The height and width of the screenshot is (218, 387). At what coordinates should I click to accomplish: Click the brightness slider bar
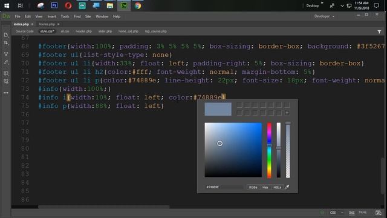[x=278, y=150]
